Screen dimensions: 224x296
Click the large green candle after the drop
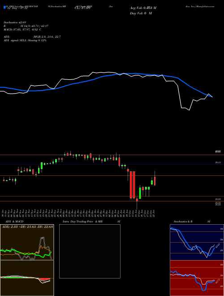click(x=140, y=193)
